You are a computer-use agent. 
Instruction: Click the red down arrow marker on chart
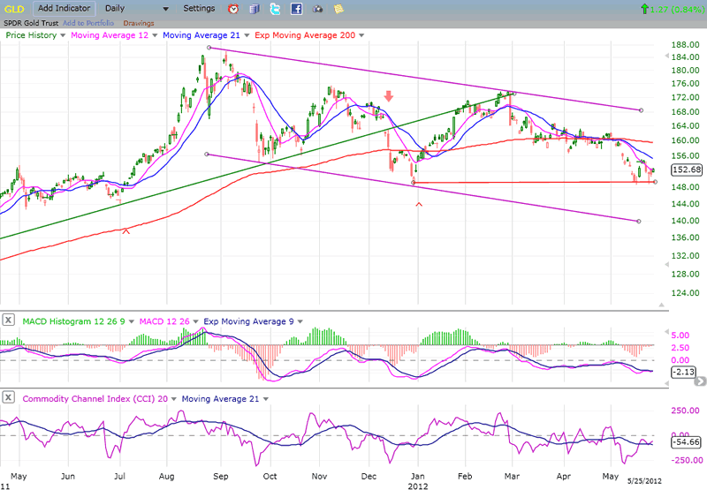click(x=388, y=96)
